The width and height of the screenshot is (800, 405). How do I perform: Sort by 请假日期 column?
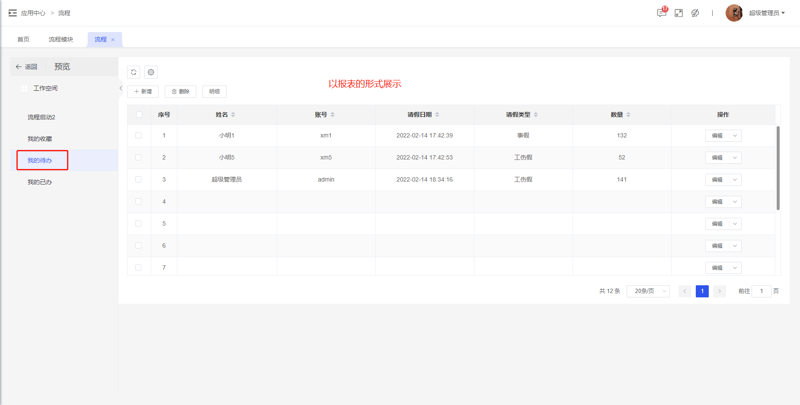pyautogui.click(x=437, y=115)
